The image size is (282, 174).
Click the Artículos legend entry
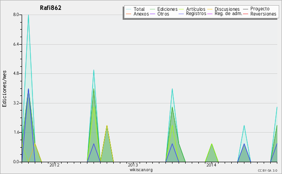196,9
